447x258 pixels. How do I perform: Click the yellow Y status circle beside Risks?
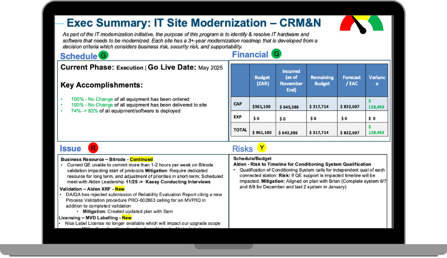point(262,147)
